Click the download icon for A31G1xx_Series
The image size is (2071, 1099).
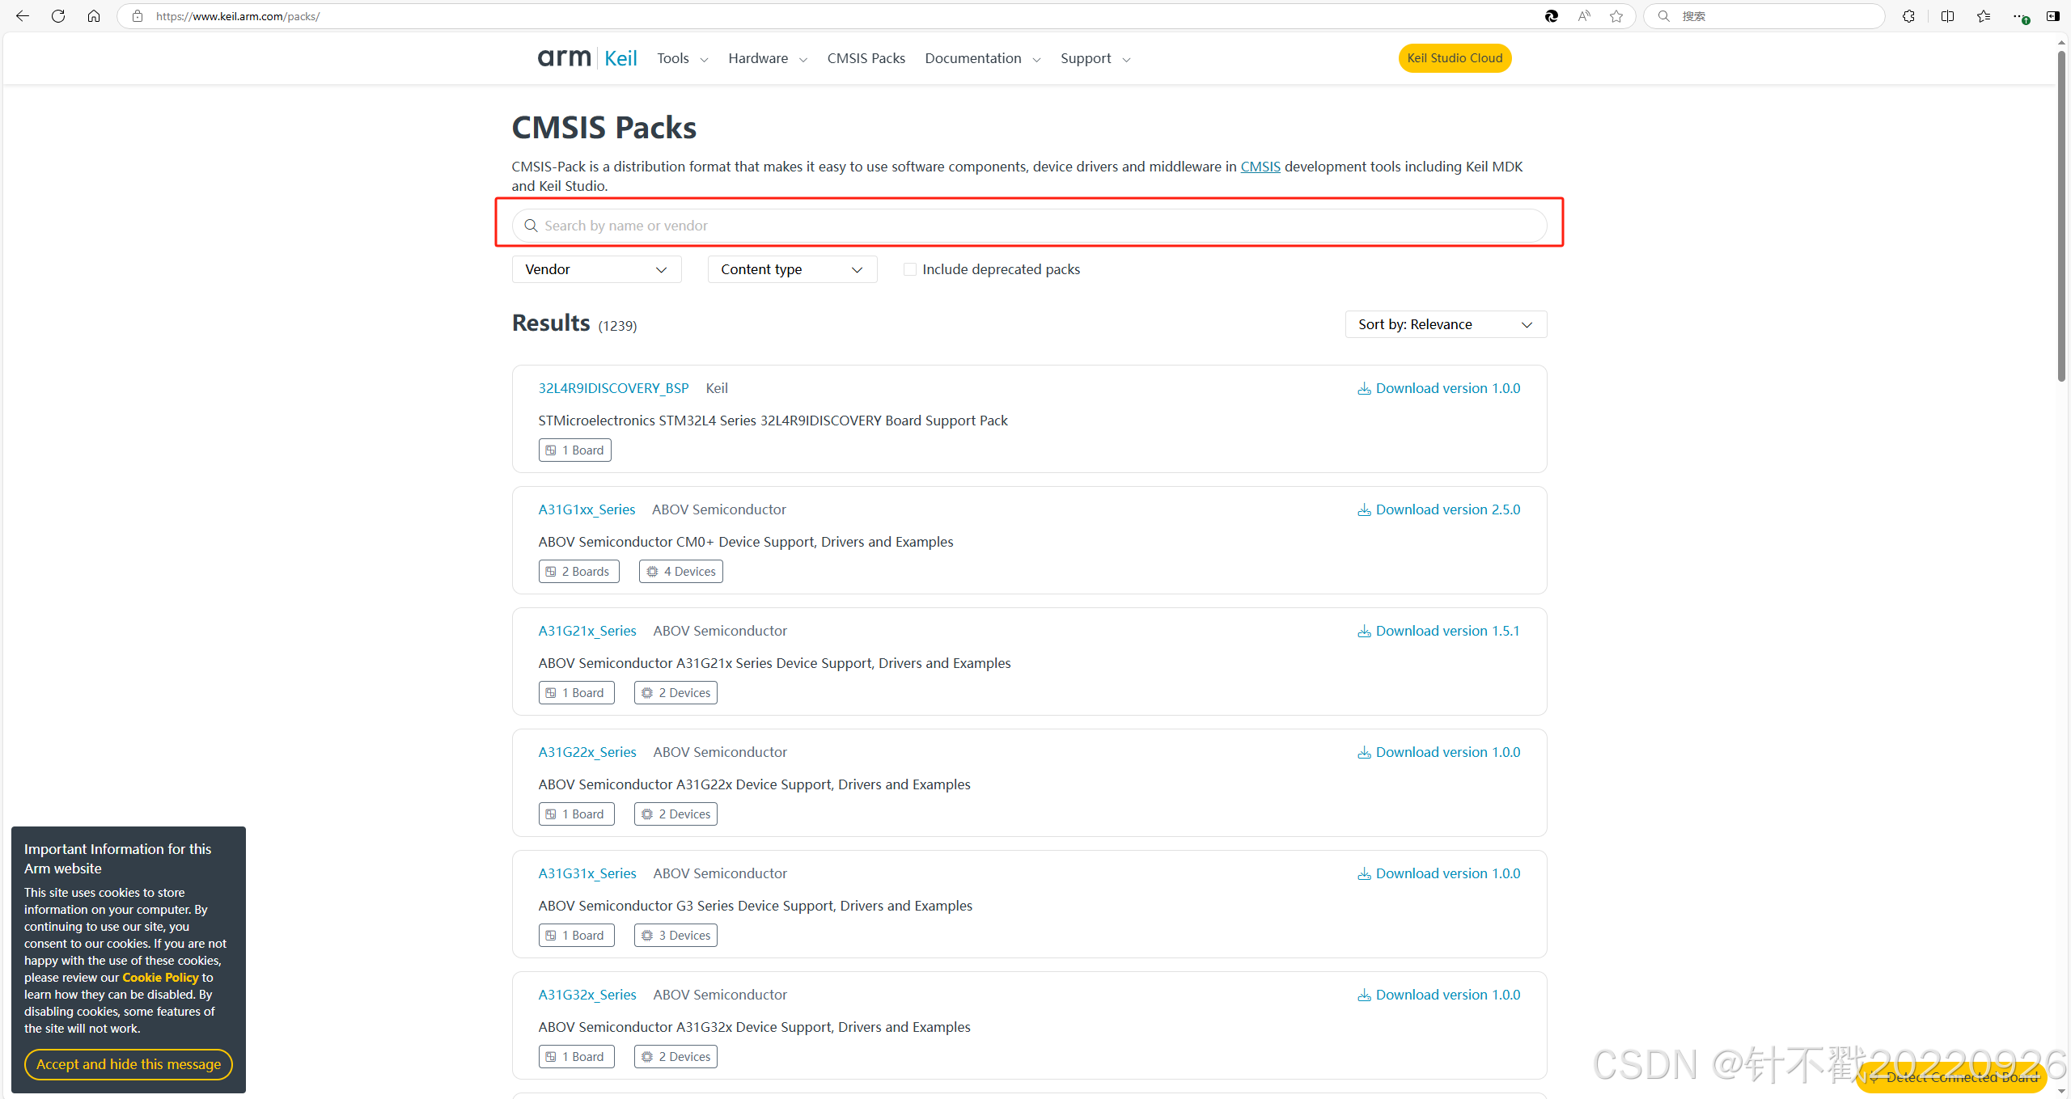(x=1364, y=510)
